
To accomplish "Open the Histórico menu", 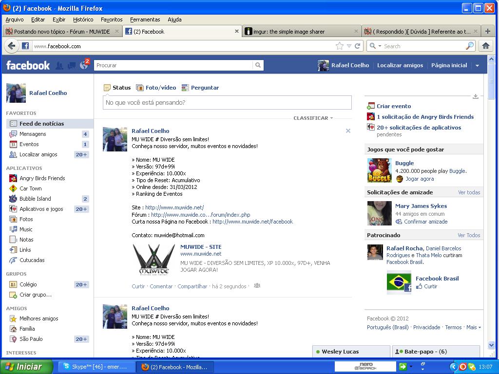I will tap(83, 19).
